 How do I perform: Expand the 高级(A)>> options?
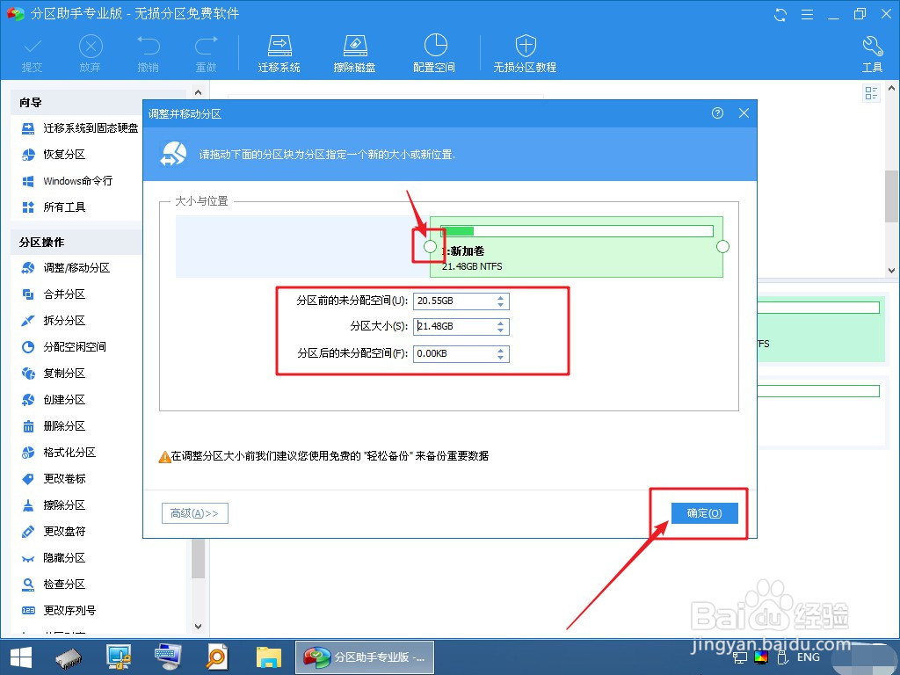tap(194, 513)
